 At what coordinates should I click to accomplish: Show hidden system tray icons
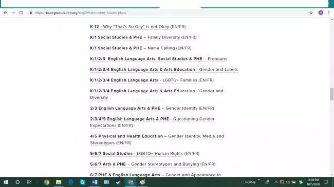click(276, 182)
